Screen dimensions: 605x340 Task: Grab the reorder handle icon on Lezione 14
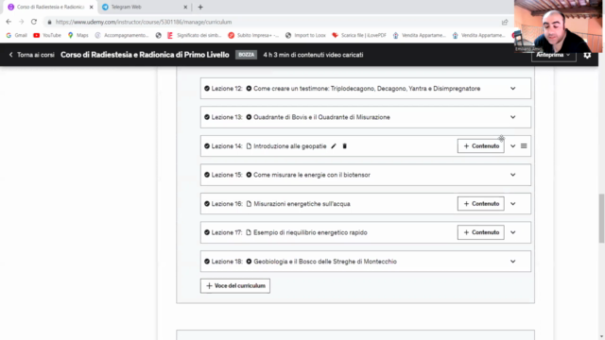[x=524, y=146]
